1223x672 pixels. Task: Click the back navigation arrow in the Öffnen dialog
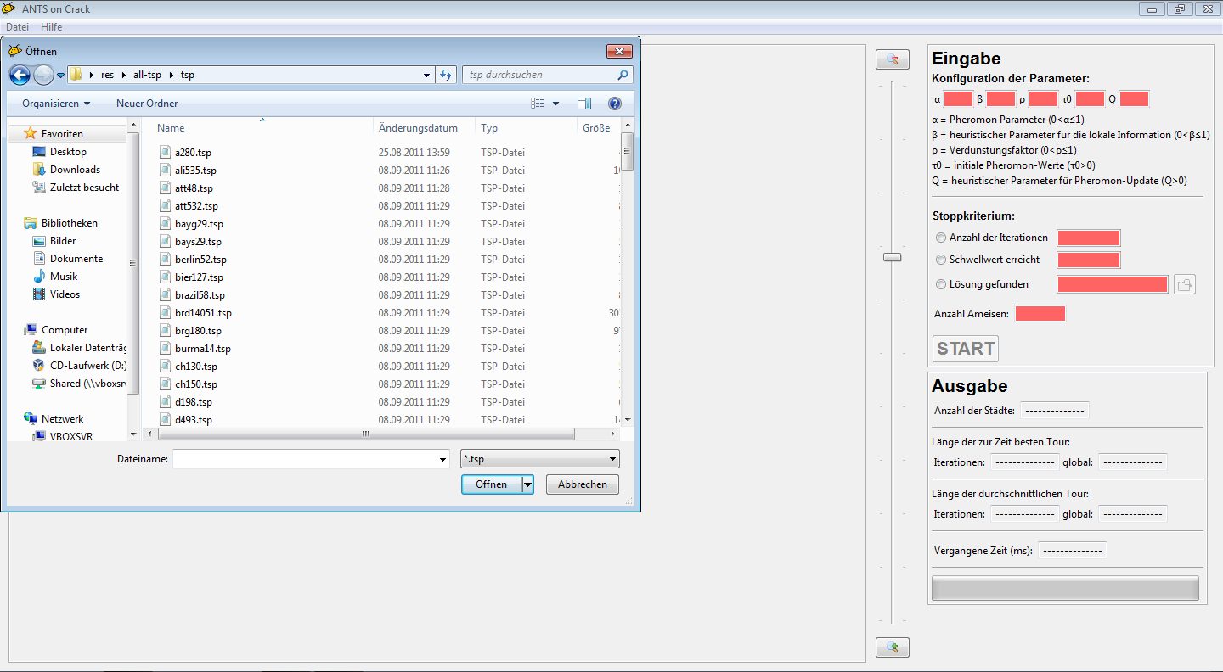(20, 75)
